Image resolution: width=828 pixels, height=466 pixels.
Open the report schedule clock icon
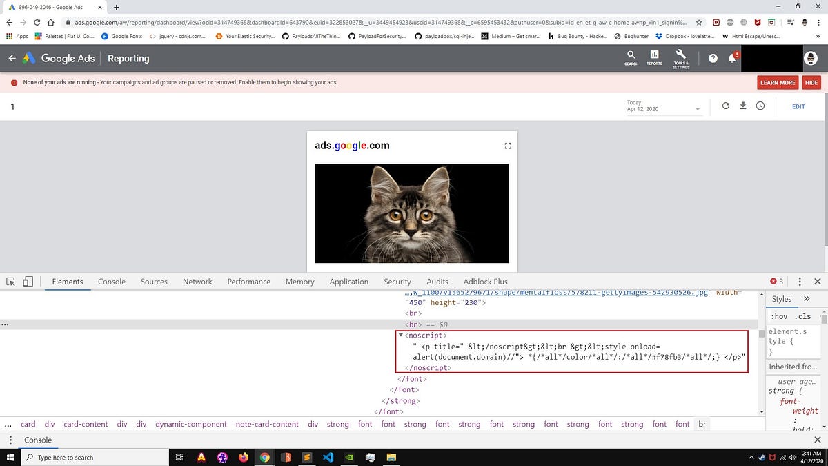760,106
